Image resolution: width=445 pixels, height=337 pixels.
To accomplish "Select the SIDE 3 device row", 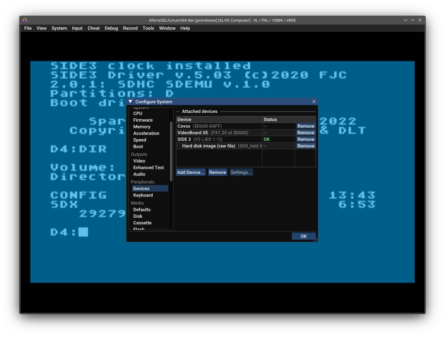I will [x=219, y=139].
